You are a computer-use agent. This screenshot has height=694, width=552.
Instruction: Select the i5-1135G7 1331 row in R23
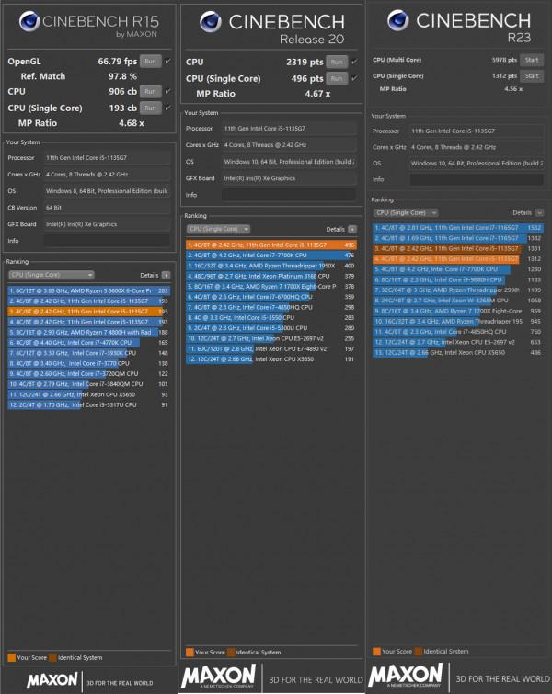458,249
